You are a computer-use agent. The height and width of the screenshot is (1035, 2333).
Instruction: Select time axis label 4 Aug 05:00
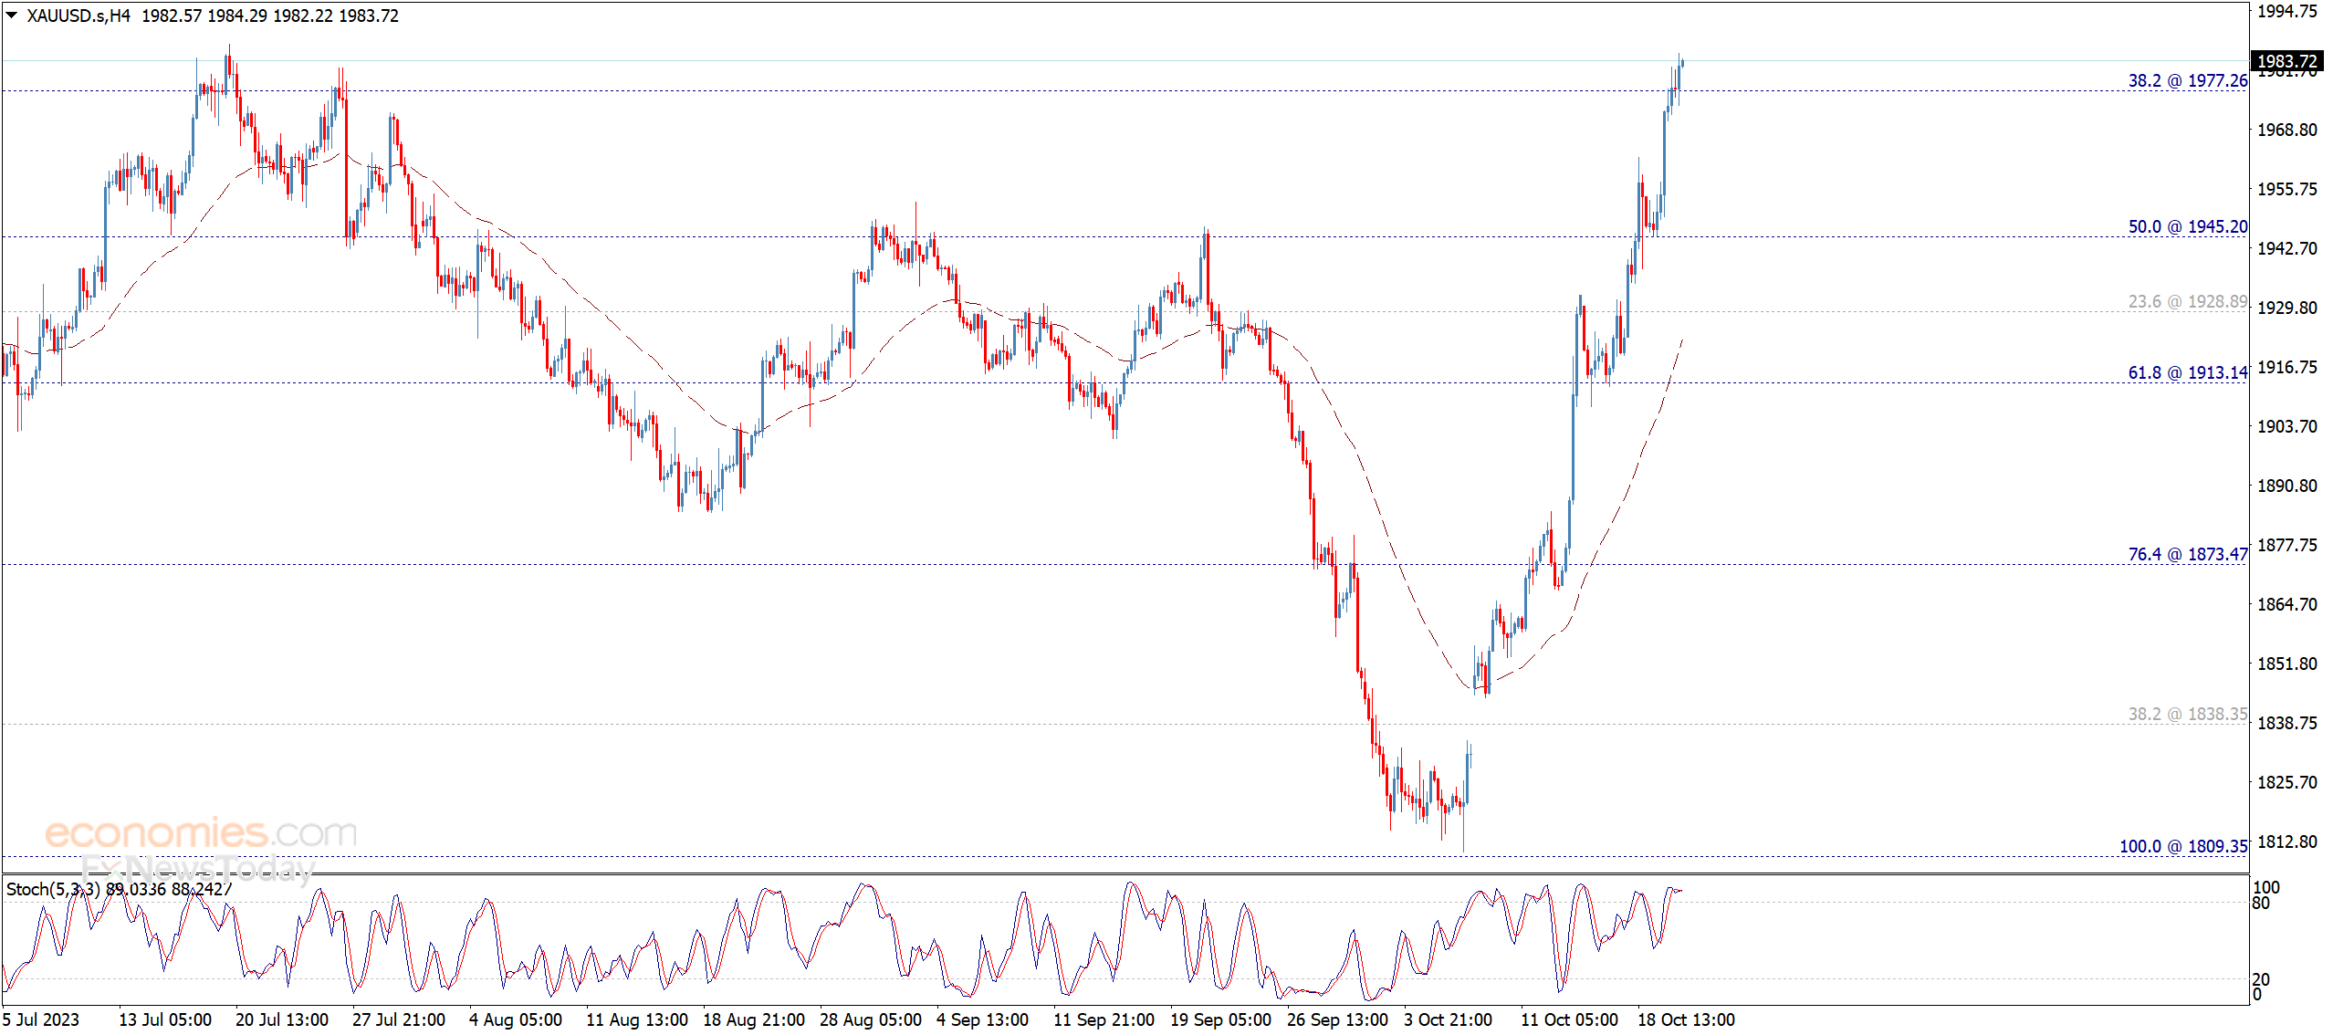click(516, 1019)
